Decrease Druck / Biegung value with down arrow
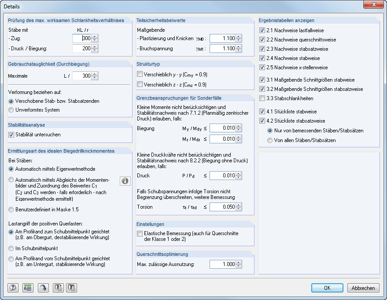This screenshot has width=387, height=300. [x=95, y=50]
